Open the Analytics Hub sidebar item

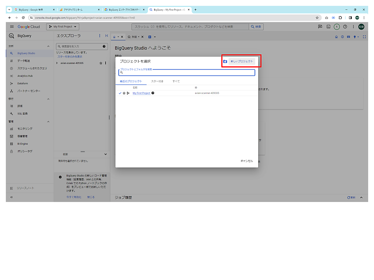pyautogui.click(x=25, y=76)
